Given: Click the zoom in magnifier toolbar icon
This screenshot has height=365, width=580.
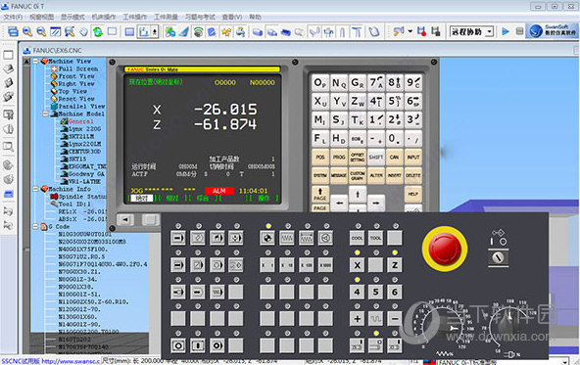Looking at the screenshot, I should click(x=27, y=31).
